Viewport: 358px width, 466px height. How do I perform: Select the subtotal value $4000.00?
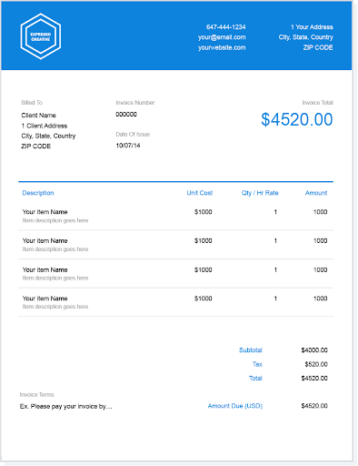click(x=314, y=350)
